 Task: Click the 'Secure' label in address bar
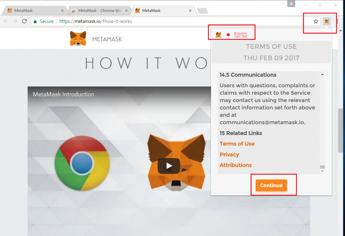pyautogui.click(x=46, y=21)
